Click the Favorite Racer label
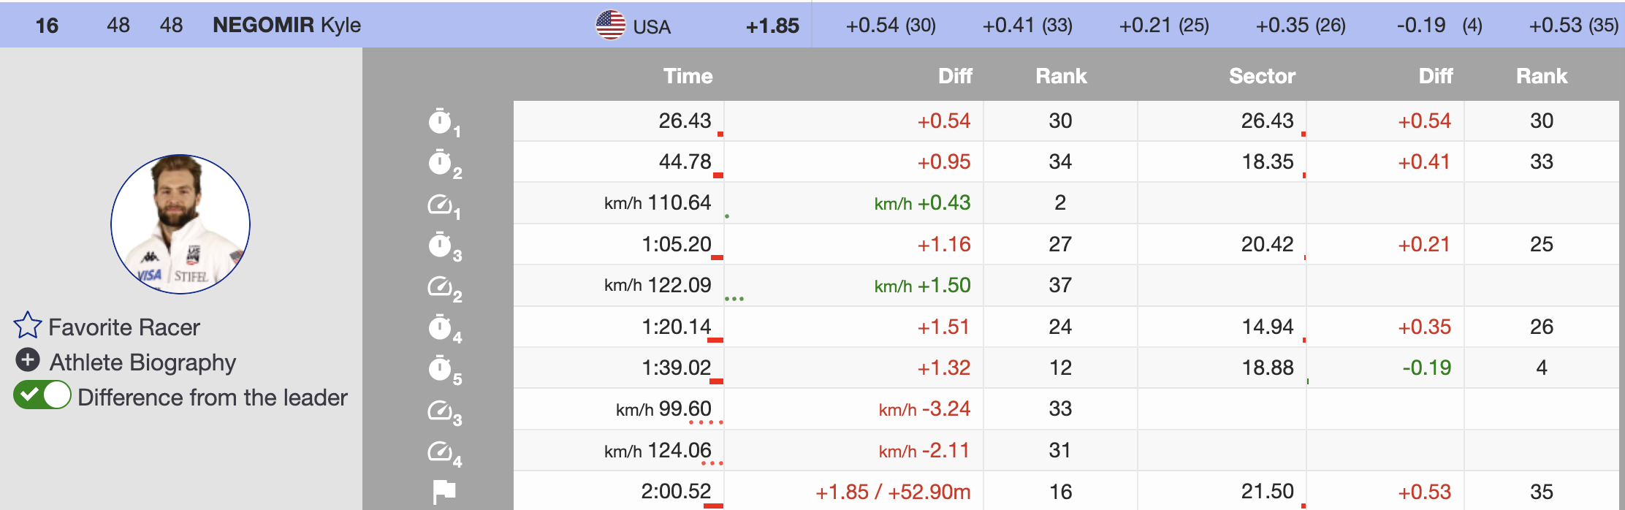1625x510 pixels. 123,327
